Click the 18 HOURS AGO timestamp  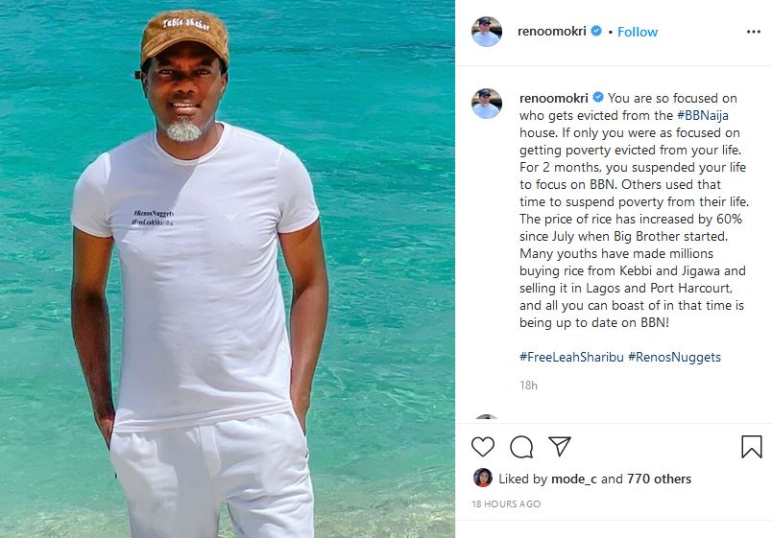tap(506, 503)
